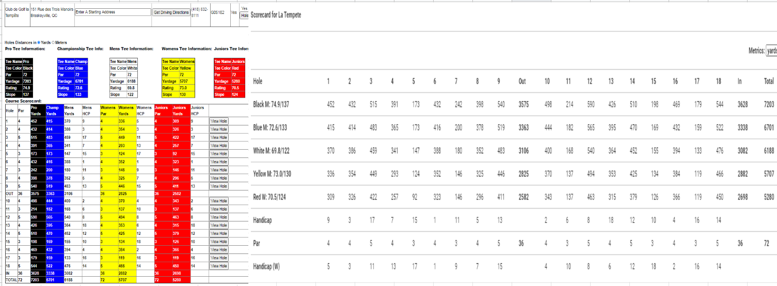Open View Hole for hole 5

pyautogui.click(x=219, y=153)
